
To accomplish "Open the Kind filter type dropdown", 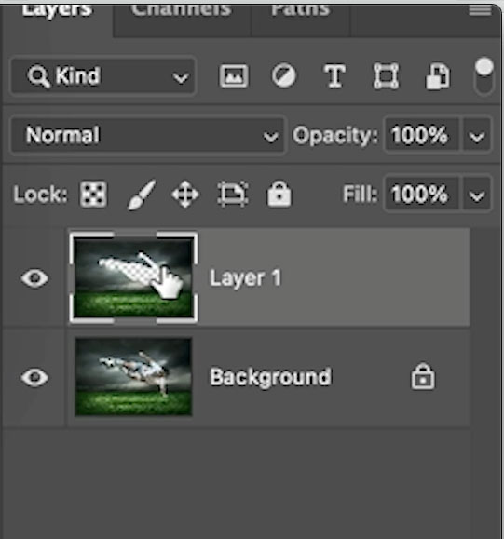I will pyautogui.click(x=103, y=76).
